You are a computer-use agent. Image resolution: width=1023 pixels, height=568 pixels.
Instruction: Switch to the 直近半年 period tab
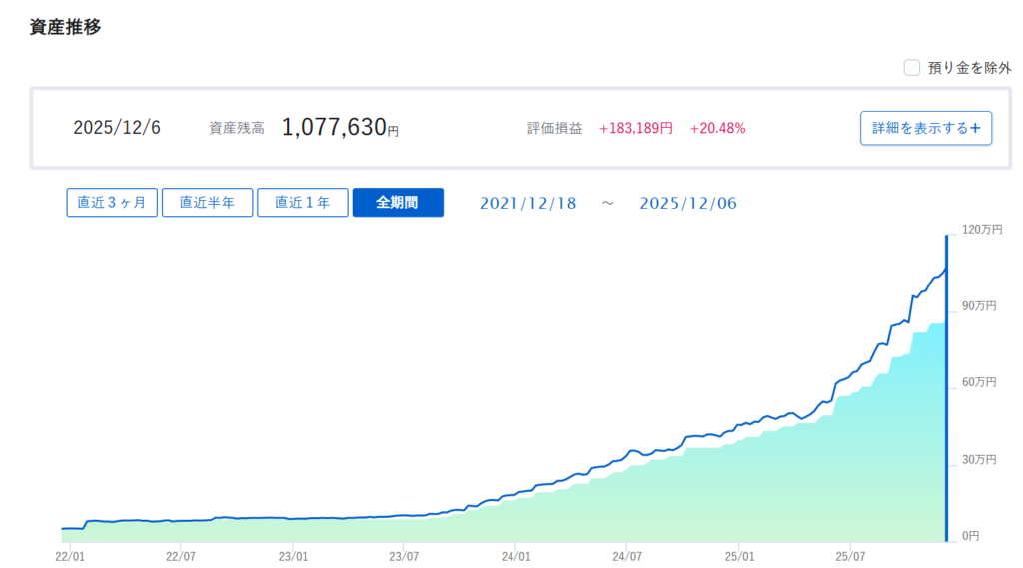(x=207, y=203)
